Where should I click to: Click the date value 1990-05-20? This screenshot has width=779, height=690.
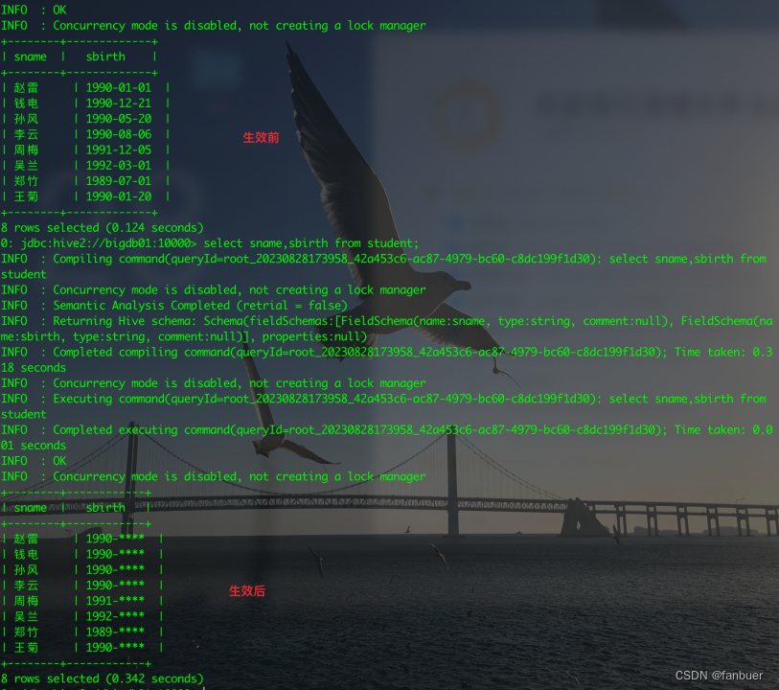[x=119, y=119]
